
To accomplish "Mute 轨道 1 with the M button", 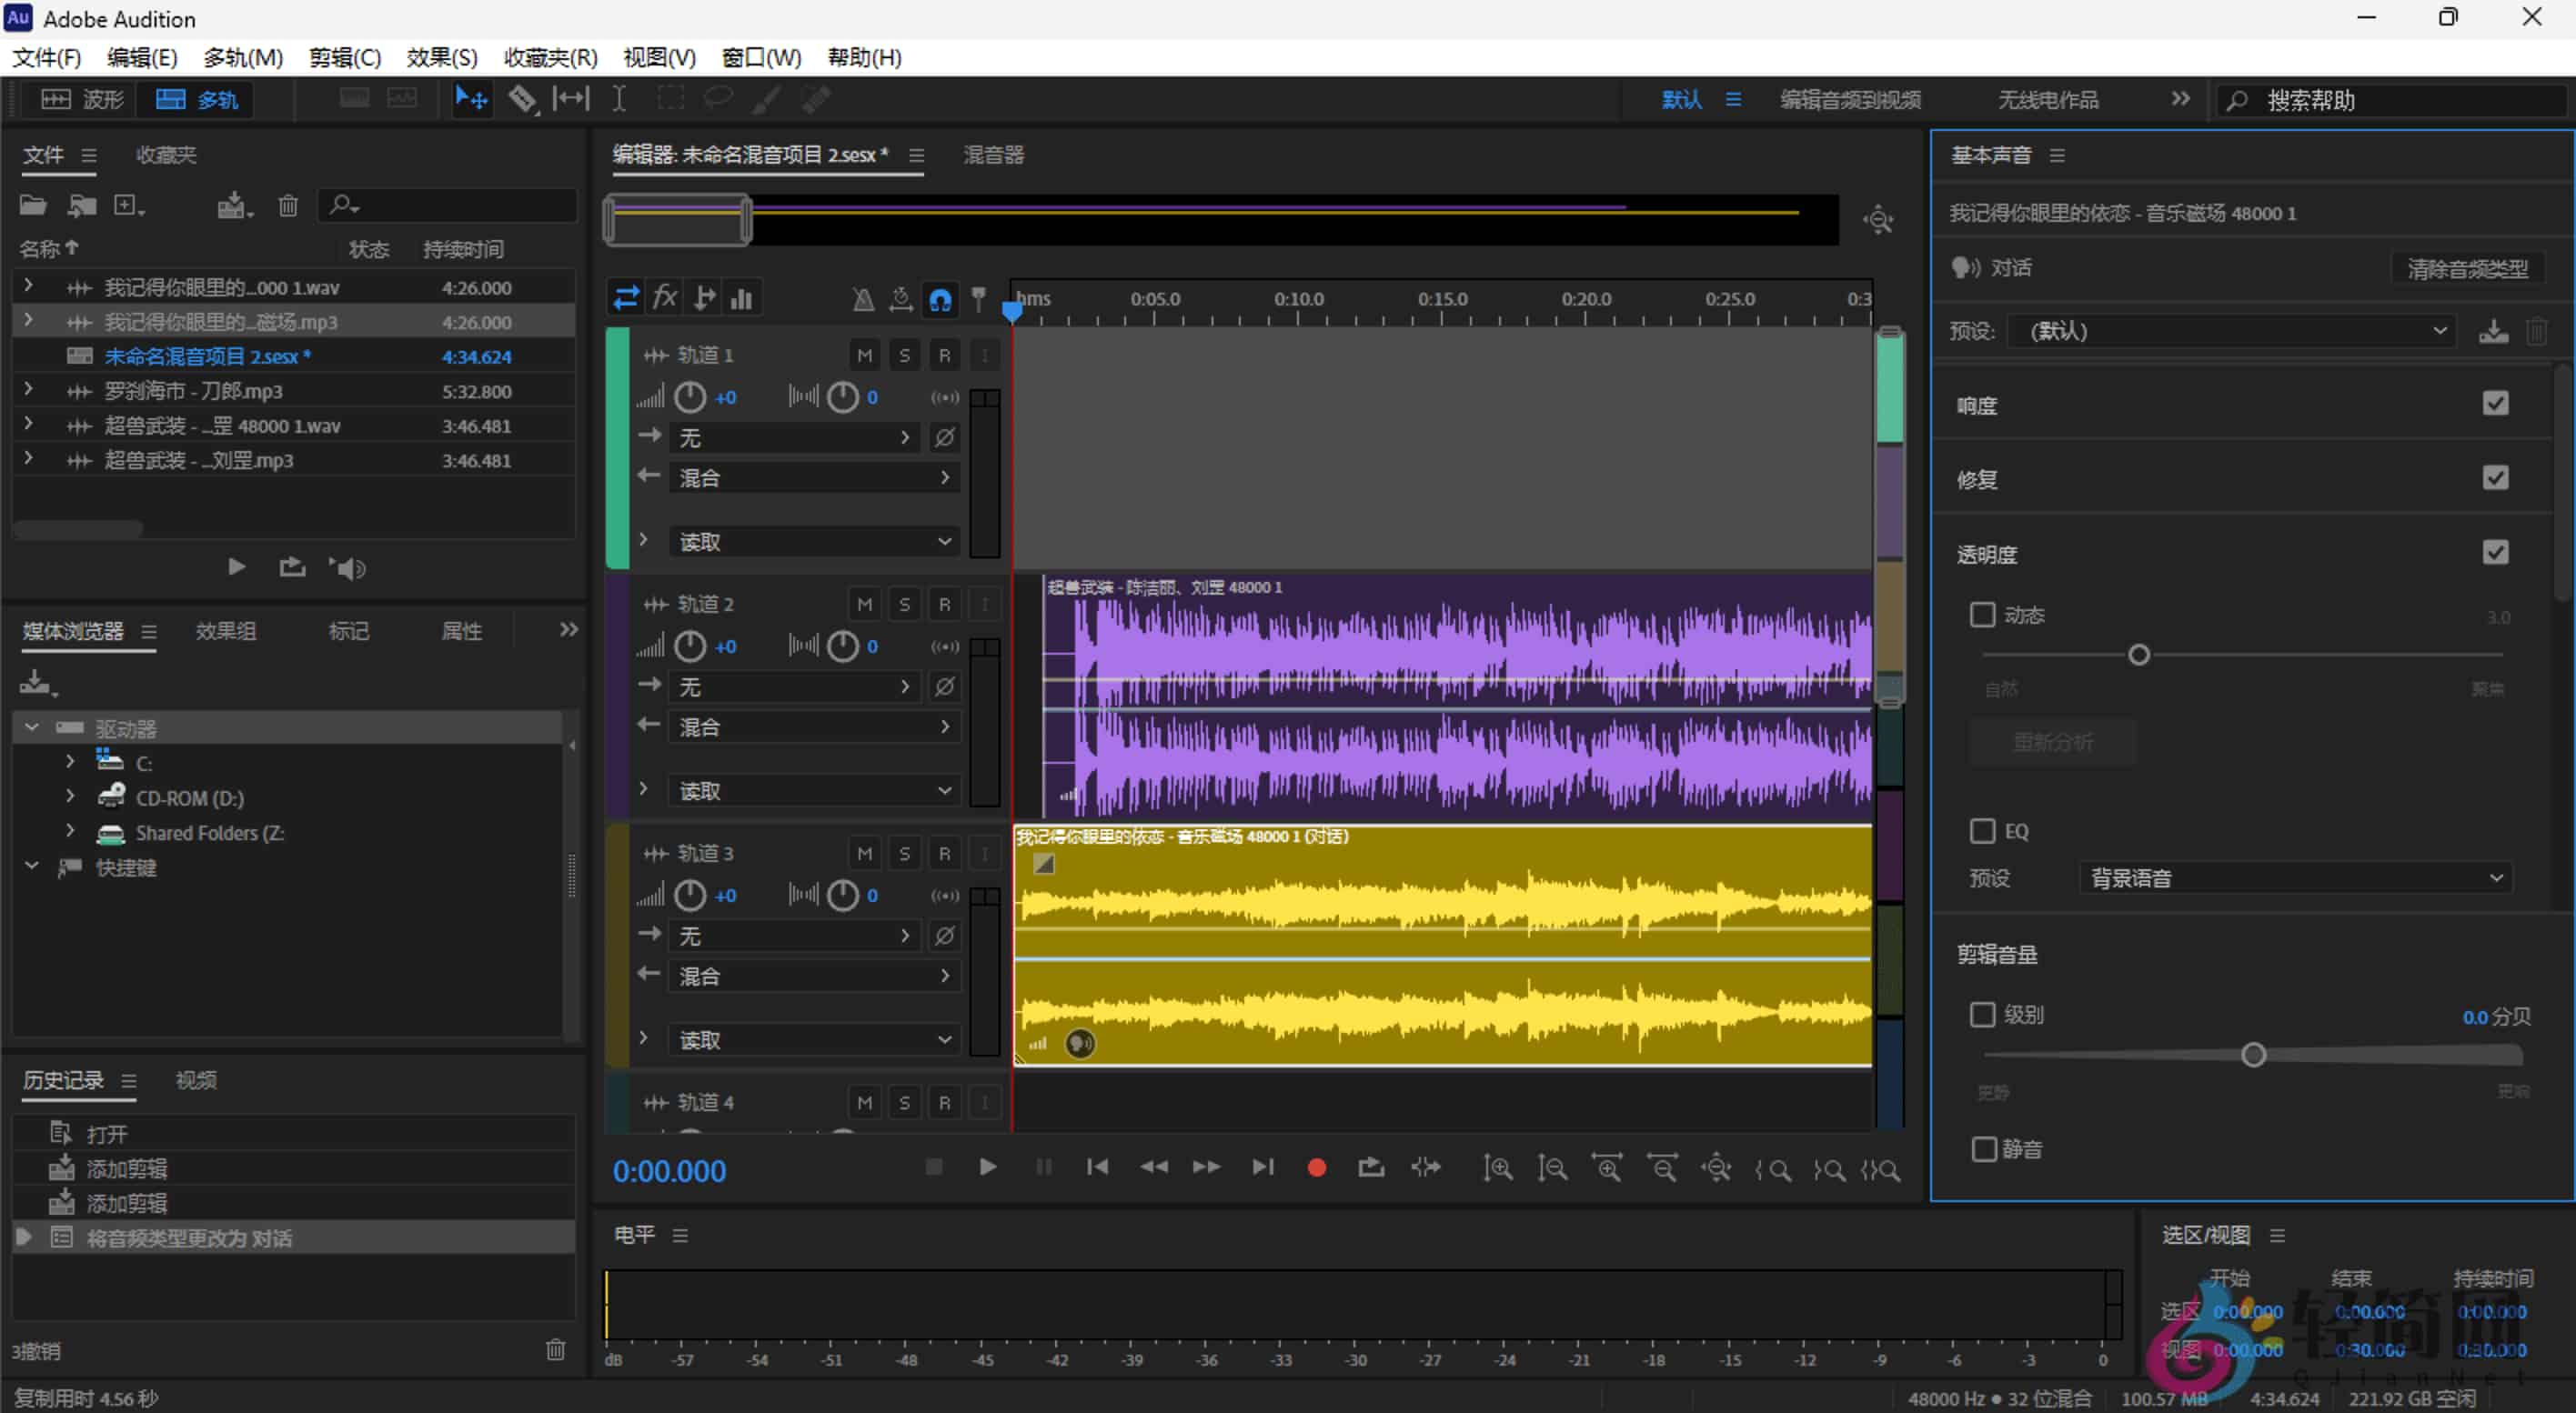I will (864, 354).
